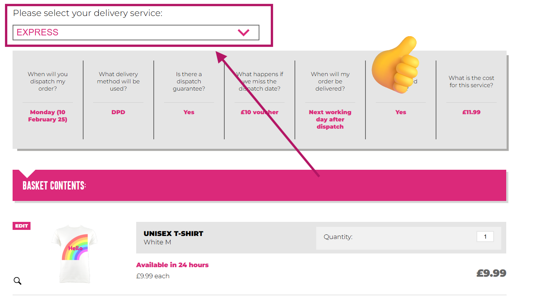552x298 pixels.
Task: Click the pink chevron in delivery selector
Action: coord(243,32)
